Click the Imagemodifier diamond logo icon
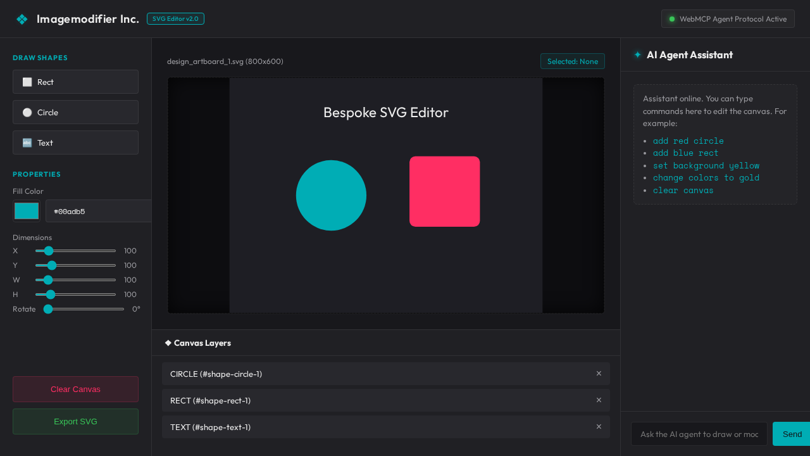810x456 pixels. (22, 19)
